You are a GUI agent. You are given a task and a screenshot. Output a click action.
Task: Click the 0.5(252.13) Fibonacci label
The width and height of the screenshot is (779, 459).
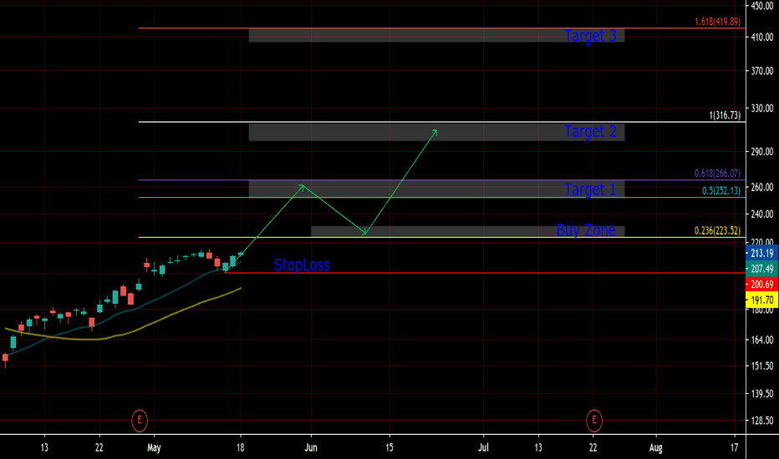point(720,190)
